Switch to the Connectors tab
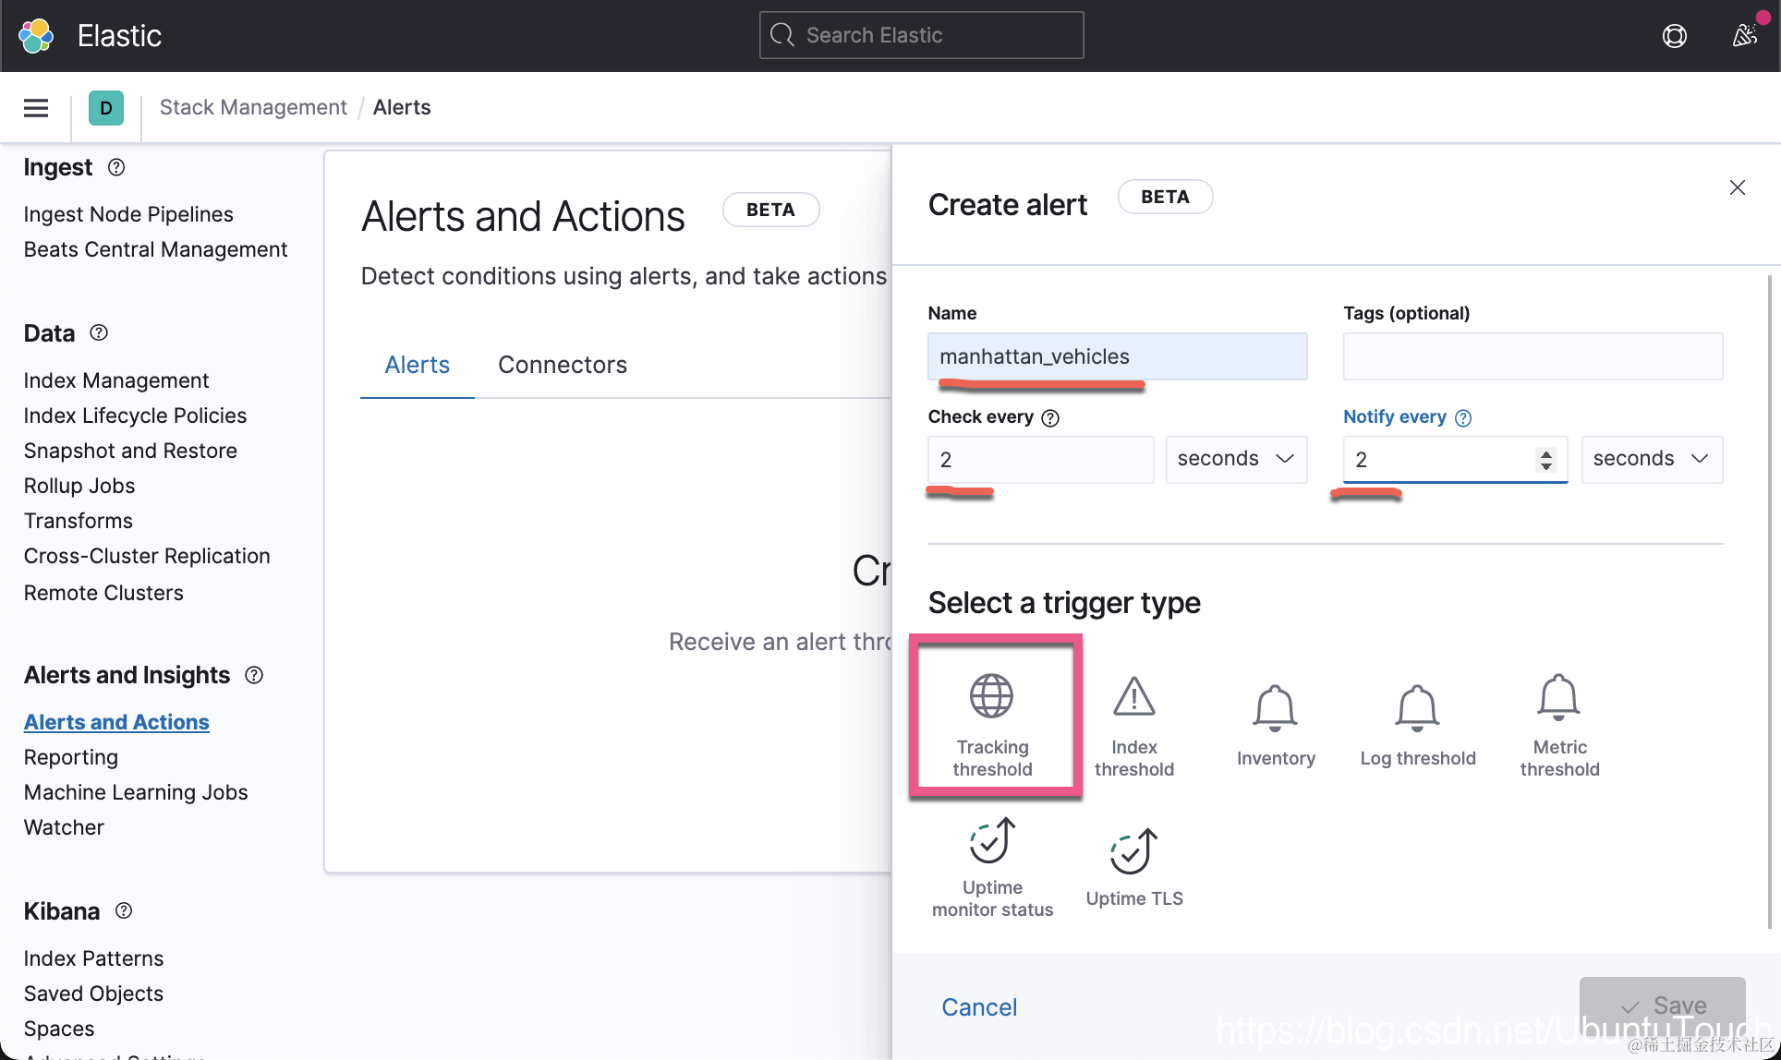Viewport: 1781px width, 1060px height. (x=562, y=365)
